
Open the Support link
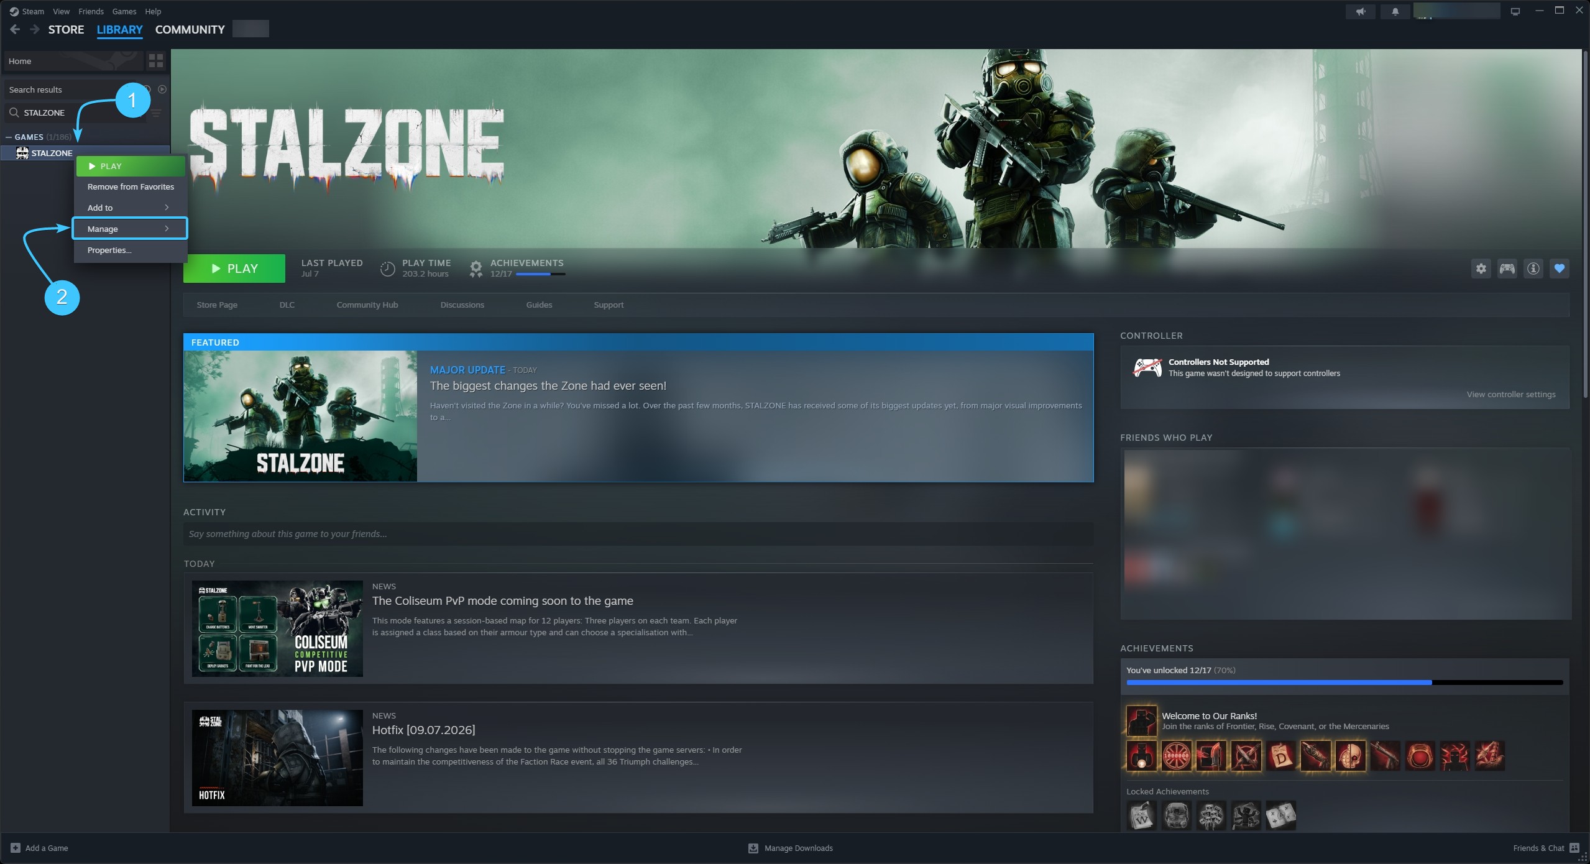609,305
